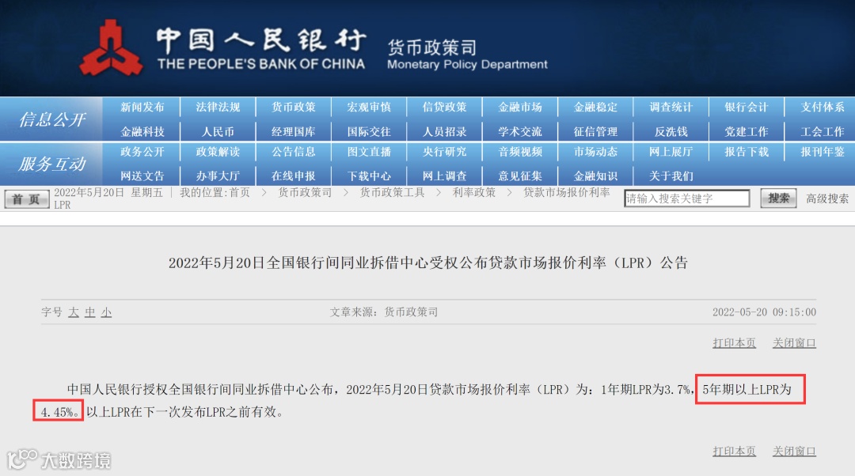Open 宏观审慎 navigation item
This screenshot has height=476, width=855.
point(369,107)
